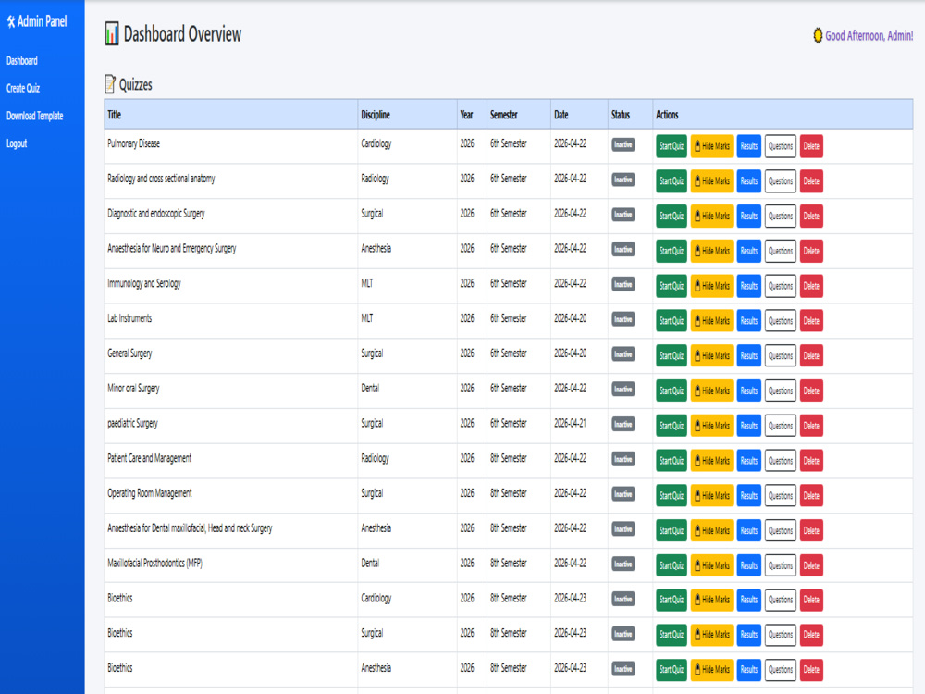Open the Dashboard sidebar link
Viewport: 925px width, 694px height.
click(x=22, y=61)
